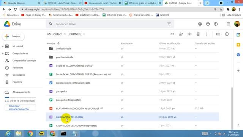Viewport: 243px width, 137px height.
Task: Open iFrame Generator bookmark
Action: pyautogui.click(x=141, y=15)
